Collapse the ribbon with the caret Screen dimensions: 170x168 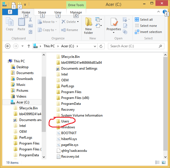coord(159,11)
